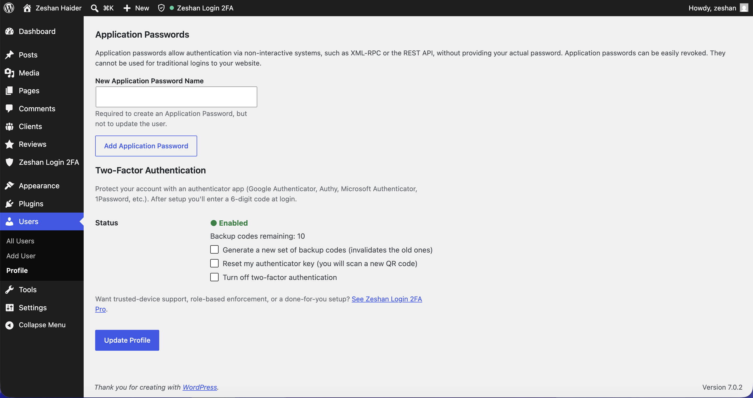The height and width of the screenshot is (398, 753).
Task: Click the Pages stacked-sheets icon
Action: (x=9, y=91)
